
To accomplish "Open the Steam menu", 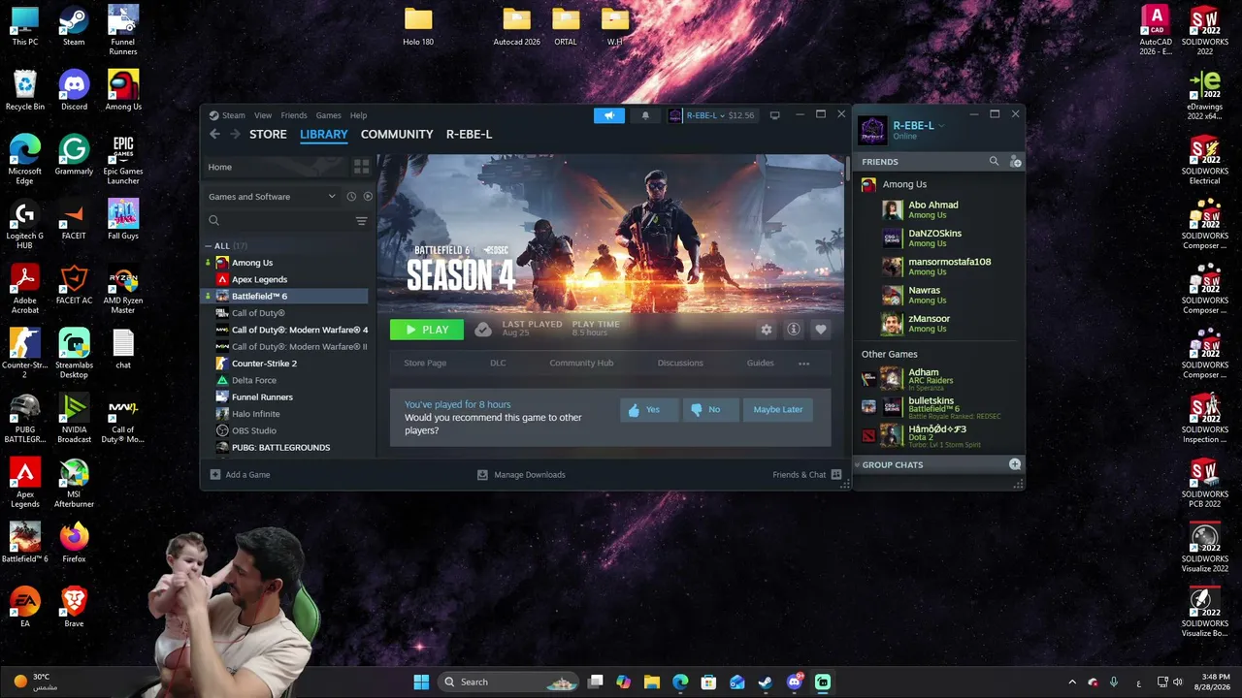I will point(233,115).
